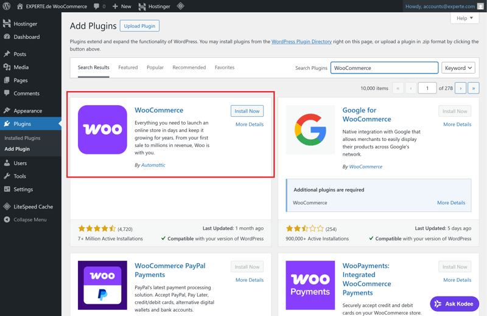Screen dimensions: 487x316
Task: Open Dashboard from the sidebar
Action: pos(26,37)
